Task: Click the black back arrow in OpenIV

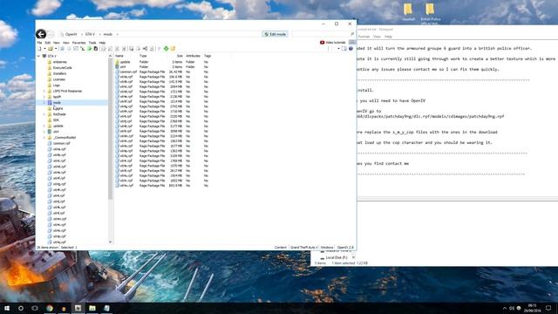Action: click(x=41, y=34)
